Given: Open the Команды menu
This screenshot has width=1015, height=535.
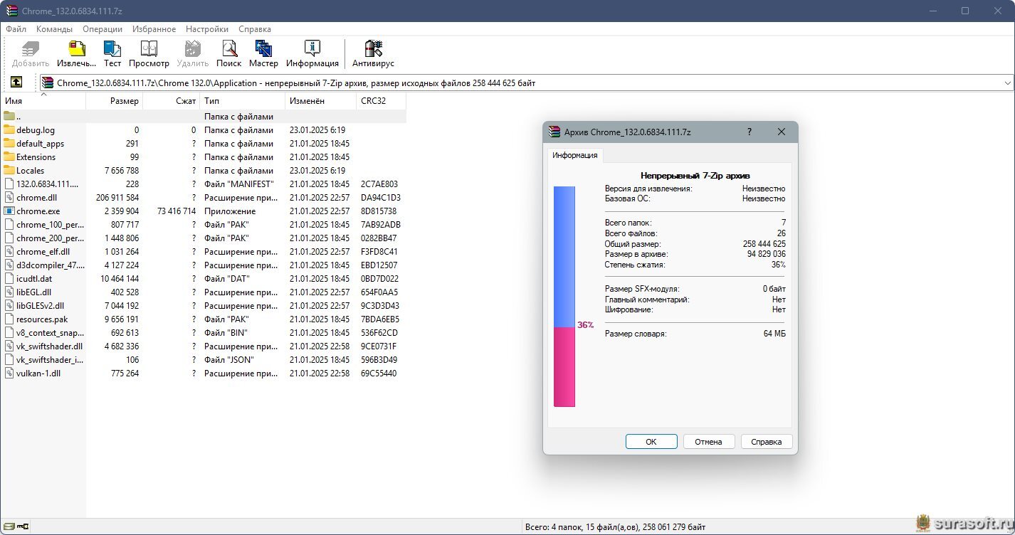Looking at the screenshot, I should (54, 29).
